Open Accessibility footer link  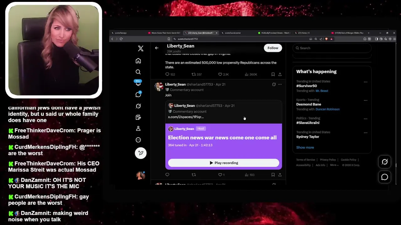point(303,165)
